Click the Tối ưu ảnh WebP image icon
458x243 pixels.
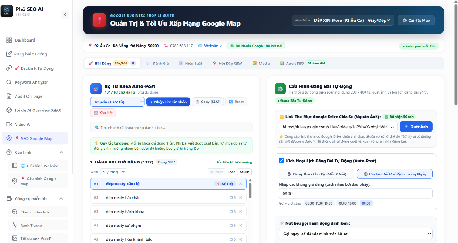(x=14, y=239)
